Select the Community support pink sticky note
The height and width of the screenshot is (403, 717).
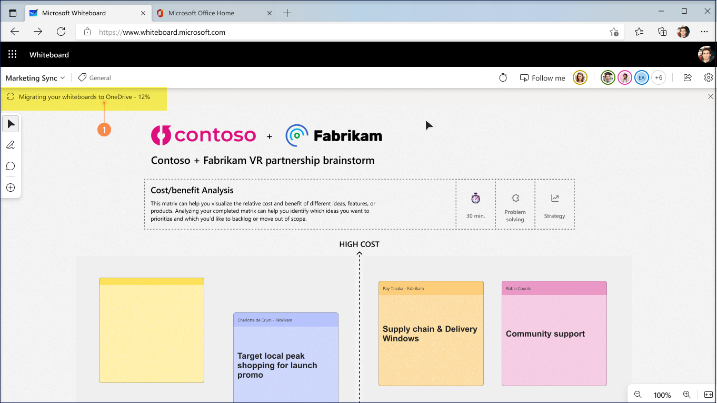pos(554,340)
